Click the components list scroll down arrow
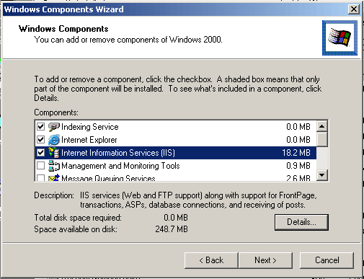The height and width of the screenshot is (279, 364). [x=322, y=174]
